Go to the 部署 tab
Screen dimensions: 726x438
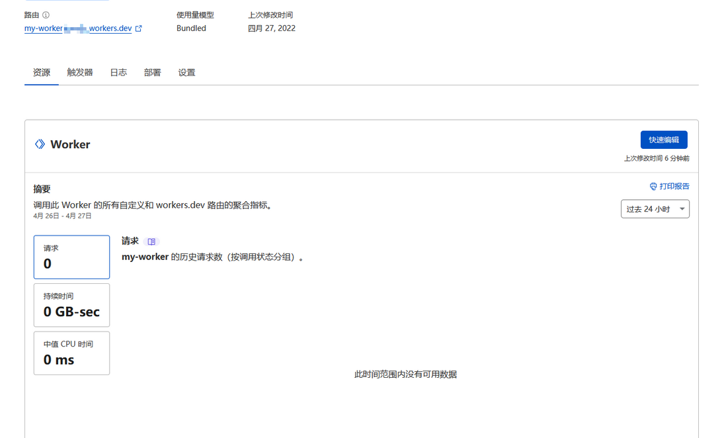pyautogui.click(x=152, y=73)
